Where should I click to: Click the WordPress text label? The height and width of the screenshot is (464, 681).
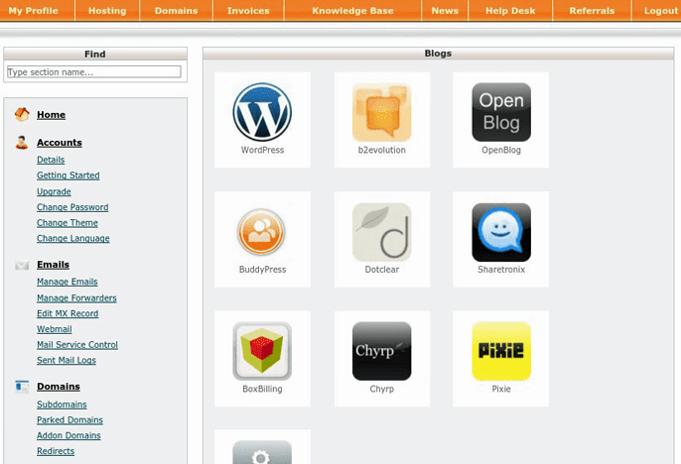pos(262,150)
